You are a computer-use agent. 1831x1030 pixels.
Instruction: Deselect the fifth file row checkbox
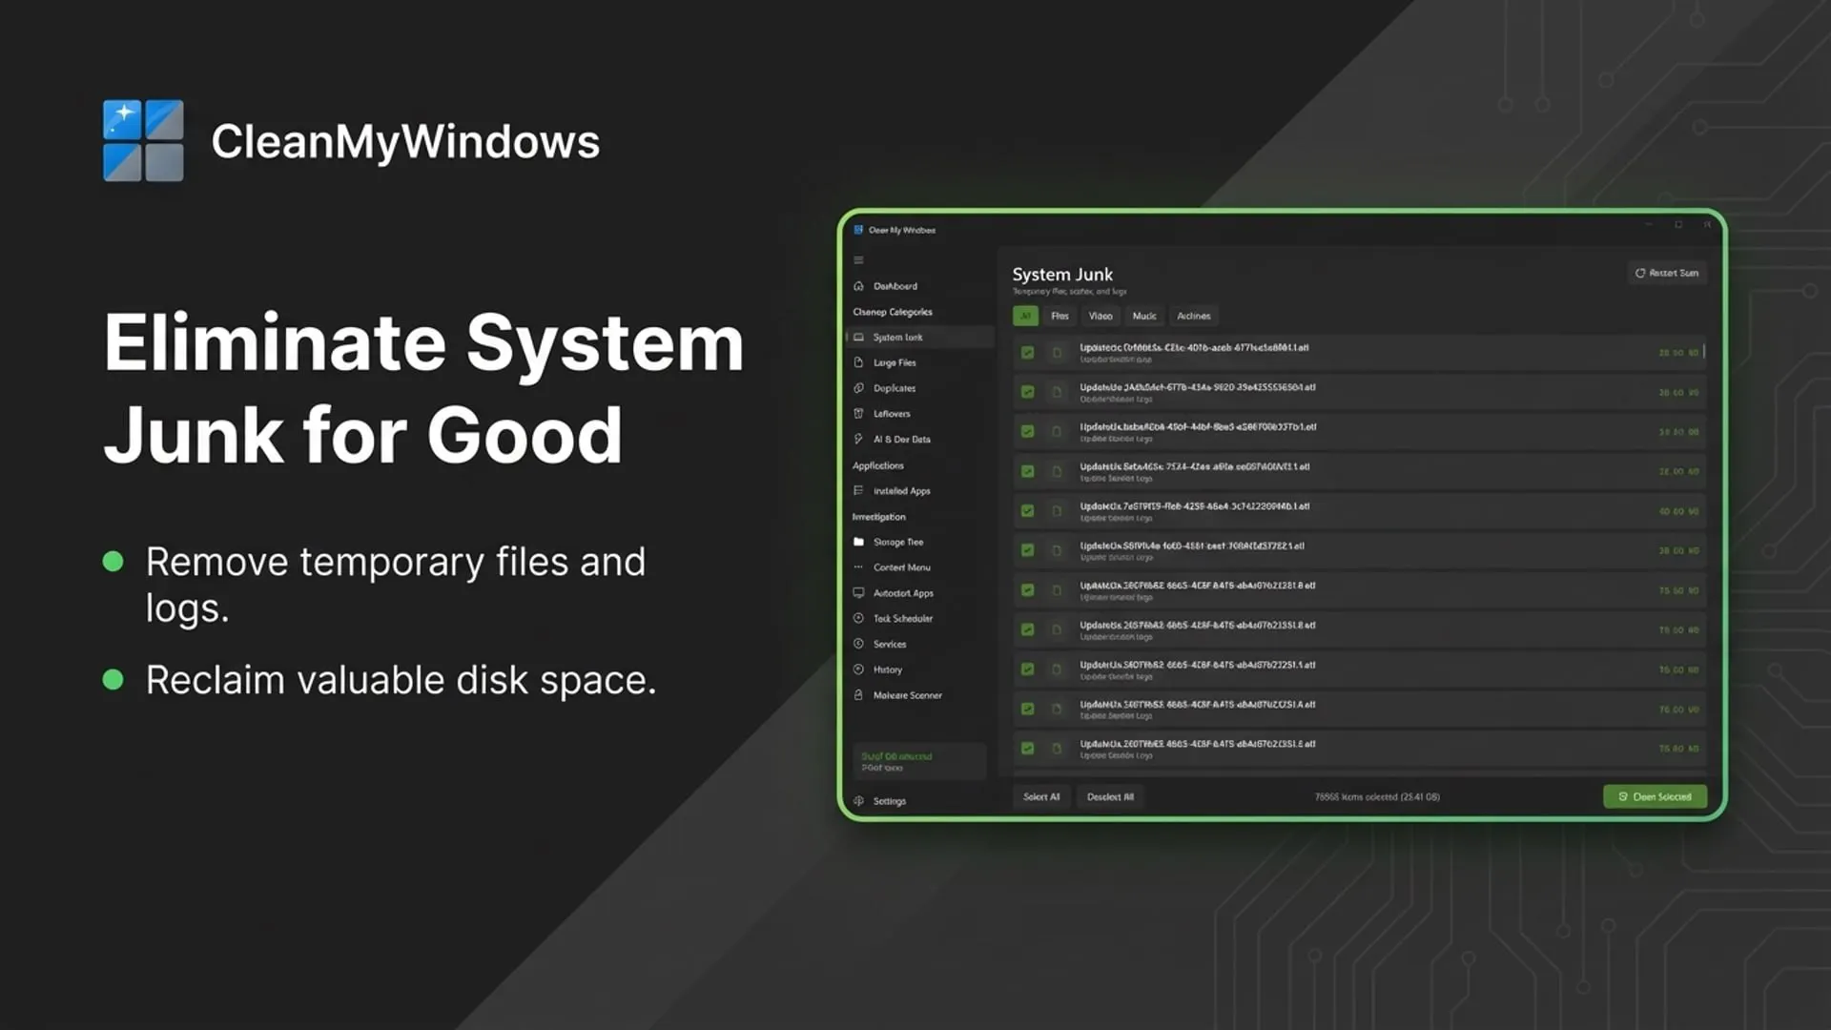pos(1027,511)
